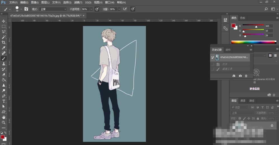Select the Move tool
279x145 pixels.
click(x=4, y=21)
